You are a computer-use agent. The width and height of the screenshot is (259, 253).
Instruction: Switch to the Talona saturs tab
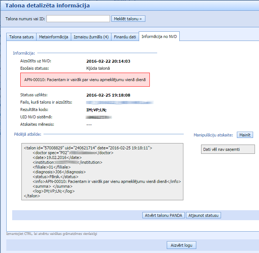(x=20, y=37)
